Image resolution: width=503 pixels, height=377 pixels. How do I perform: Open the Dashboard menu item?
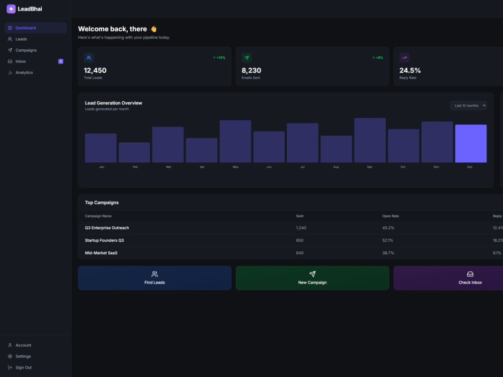(36, 28)
